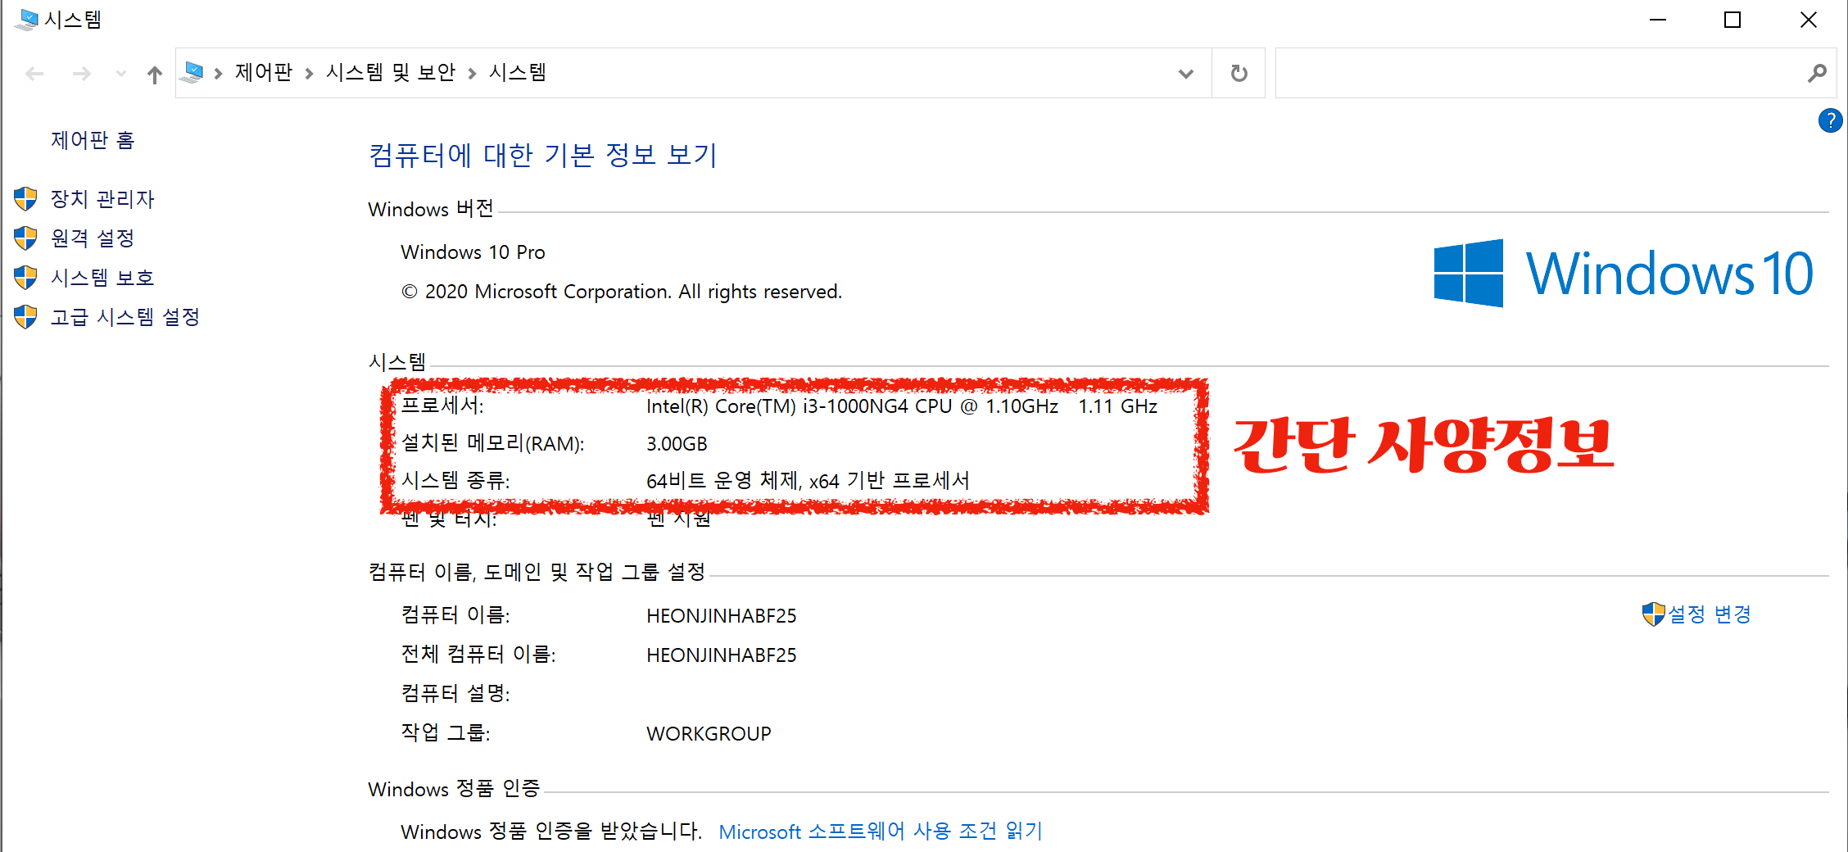1848x852 pixels.
Task: Open 시스템 보호 link
Action: (x=102, y=278)
